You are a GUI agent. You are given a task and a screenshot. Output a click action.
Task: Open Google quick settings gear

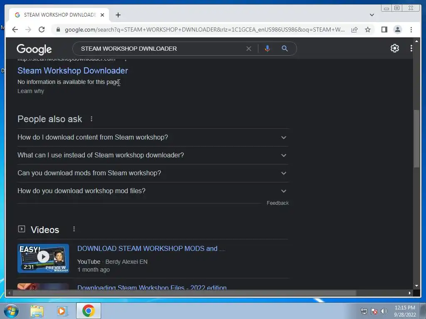pos(394,48)
